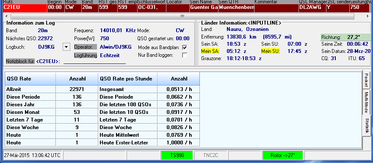Click the Rotor -->27° status button
Image resolution: width=373 pixels, height=163 pixels.
tap(282, 155)
